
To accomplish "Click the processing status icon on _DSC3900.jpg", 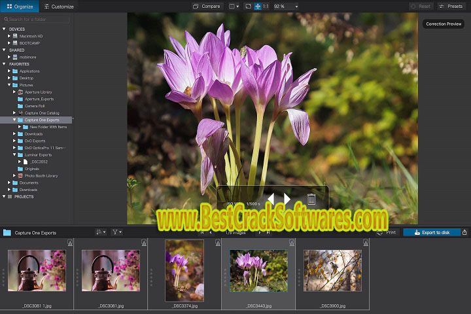I will (x=366, y=243).
